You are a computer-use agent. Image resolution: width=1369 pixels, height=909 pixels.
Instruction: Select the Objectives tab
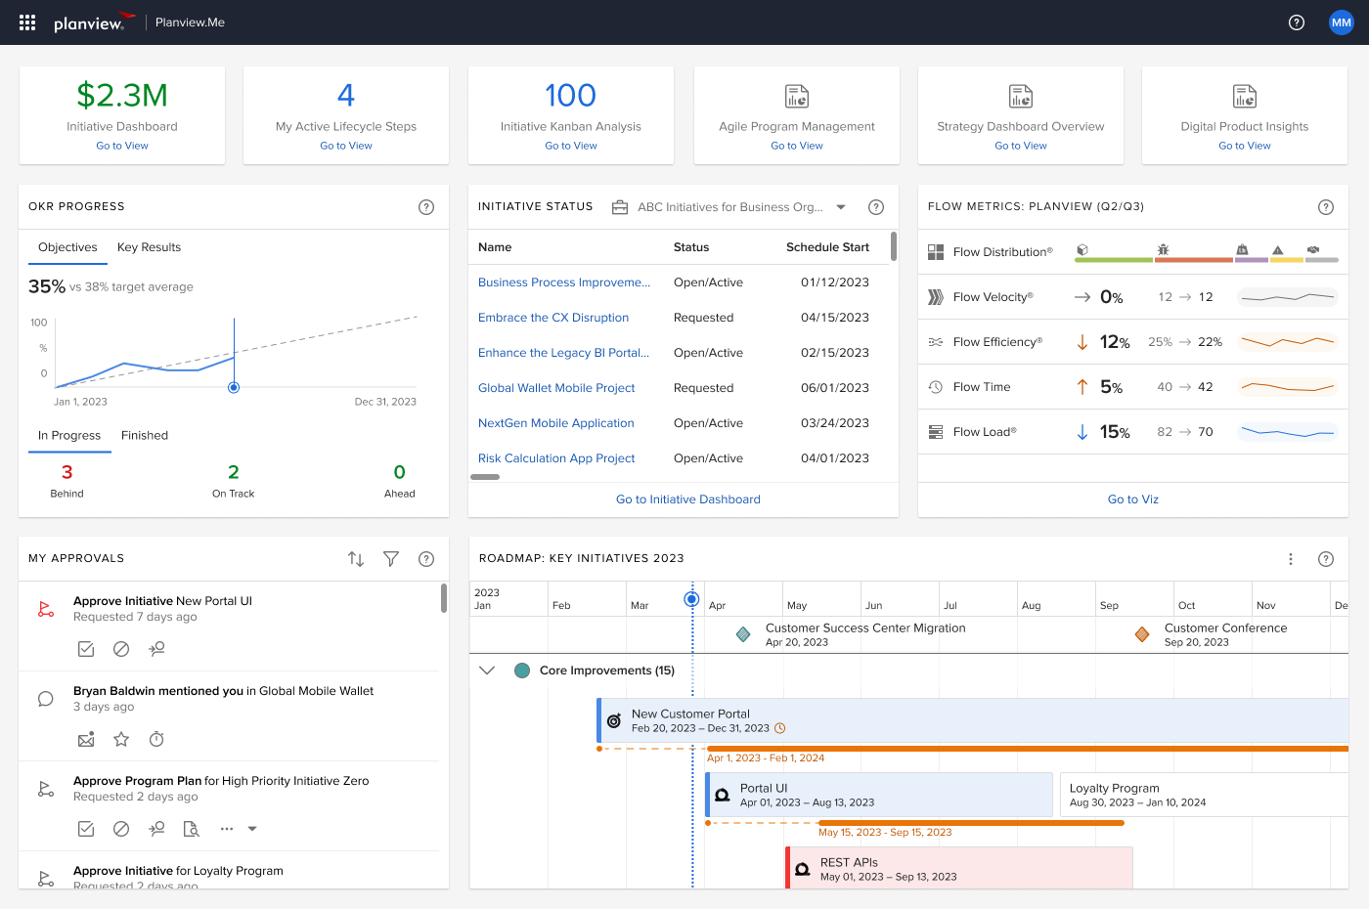(67, 247)
